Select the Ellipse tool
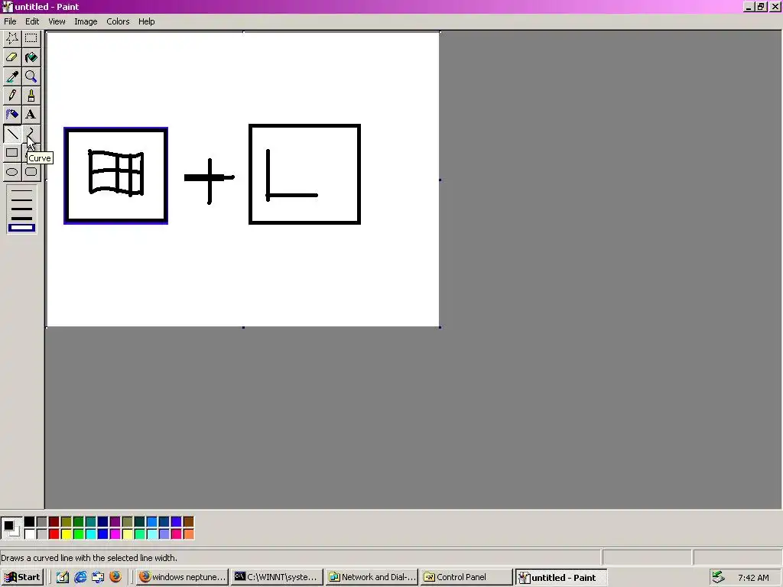 (12, 172)
